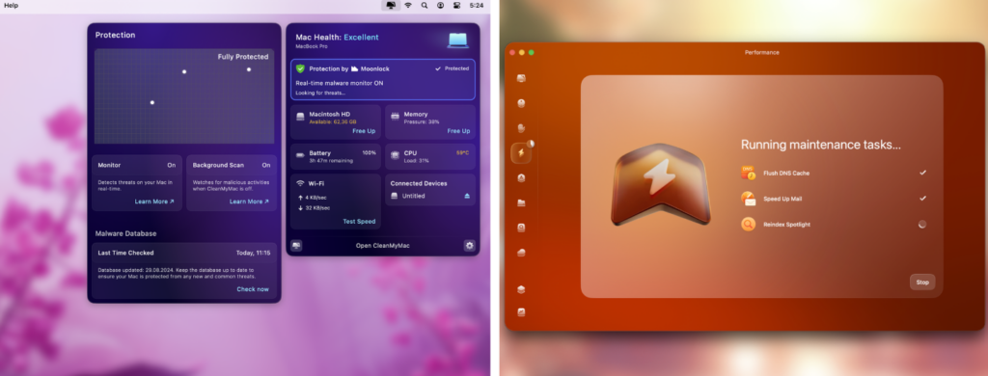This screenshot has width=988, height=376.
Task: Click the bottom-left monitor icon of the health panel
Action: click(296, 246)
